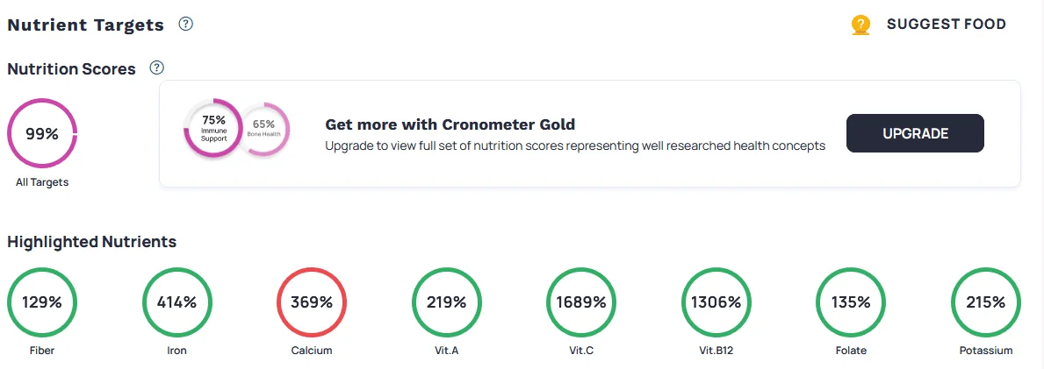The height and width of the screenshot is (369, 1044).
Task: Click the SUGGEST FOOD text
Action: point(947,25)
